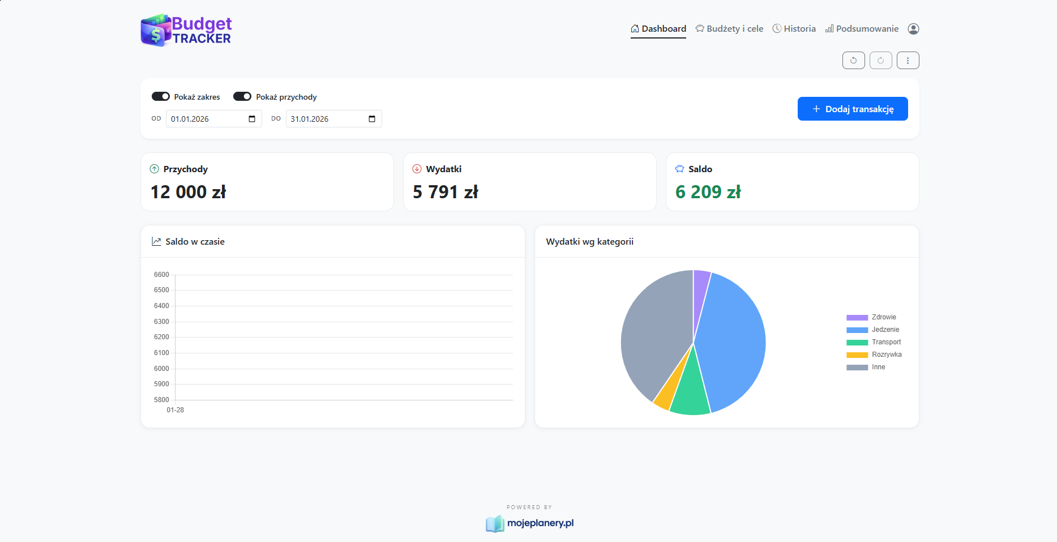Open the calendar picker for the DO date
The image size is (1057, 542).
[x=372, y=118]
